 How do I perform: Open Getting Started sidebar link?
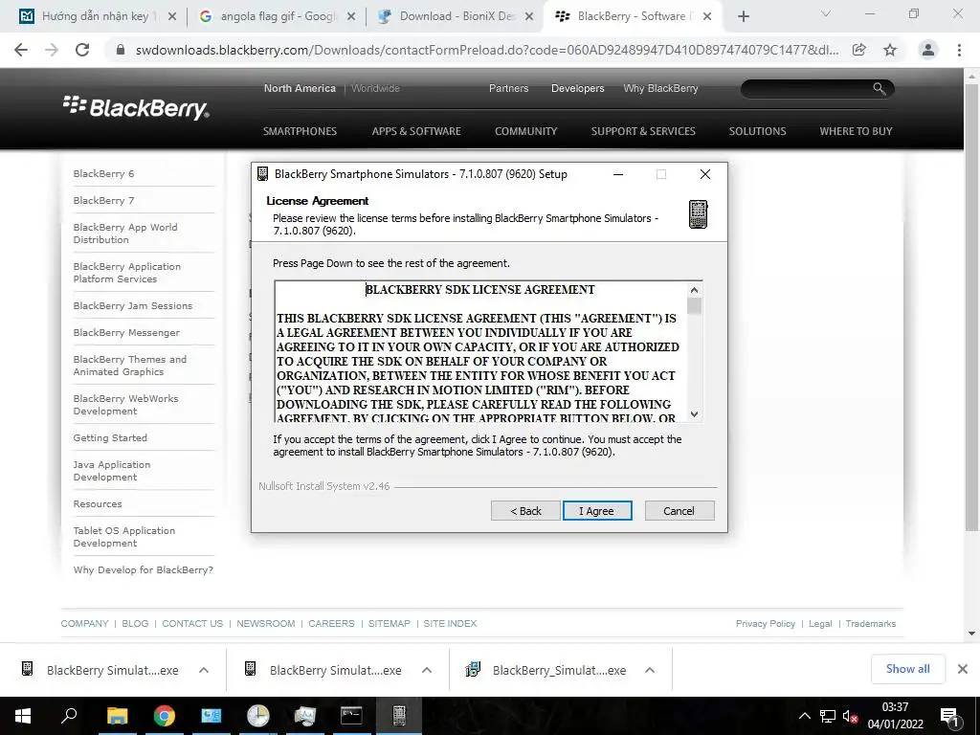[110, 438]
